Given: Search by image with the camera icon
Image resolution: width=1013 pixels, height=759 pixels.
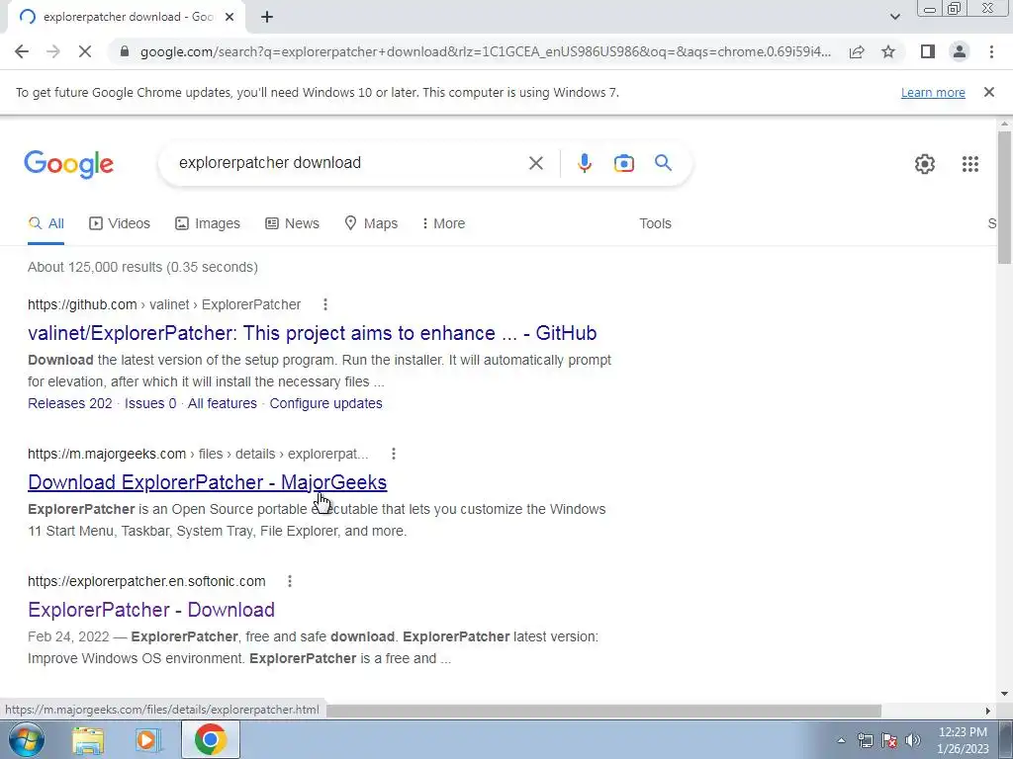Looking at the screenshot, I should point(623,163).
